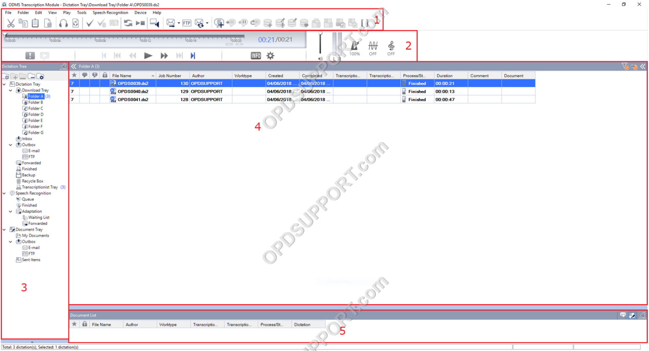Open the Speech Recognition menu

pyautogui.click(x=110, y=13)
